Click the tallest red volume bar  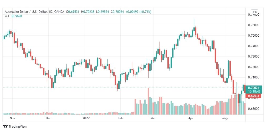coord(148,101)
